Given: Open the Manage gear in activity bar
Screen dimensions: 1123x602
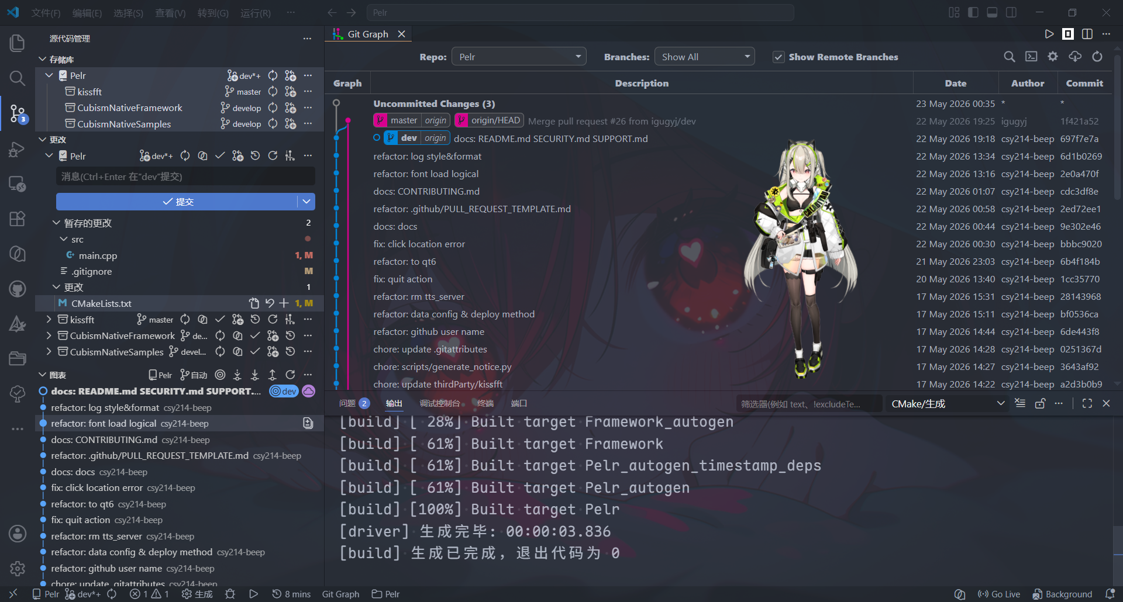Looking at the screenshot, I should 18,568.
